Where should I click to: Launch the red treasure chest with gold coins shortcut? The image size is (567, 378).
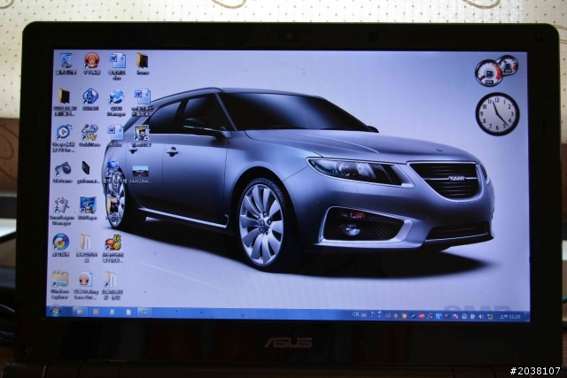(113, 248)
